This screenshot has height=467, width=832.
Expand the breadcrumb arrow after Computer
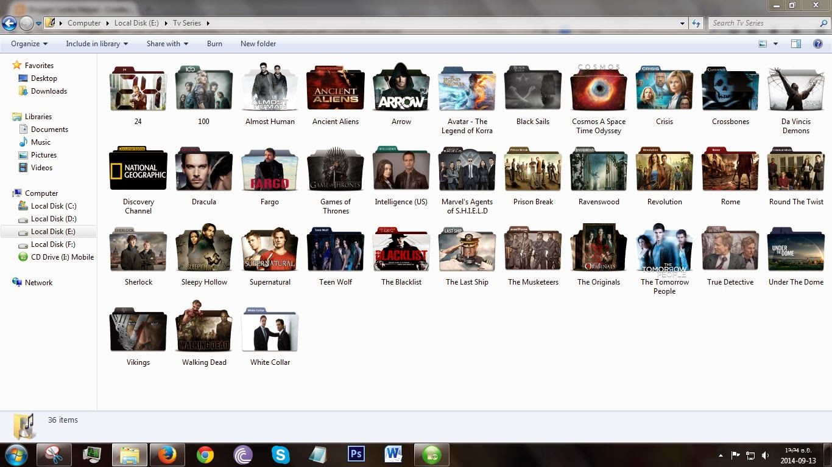pos(107,23)
